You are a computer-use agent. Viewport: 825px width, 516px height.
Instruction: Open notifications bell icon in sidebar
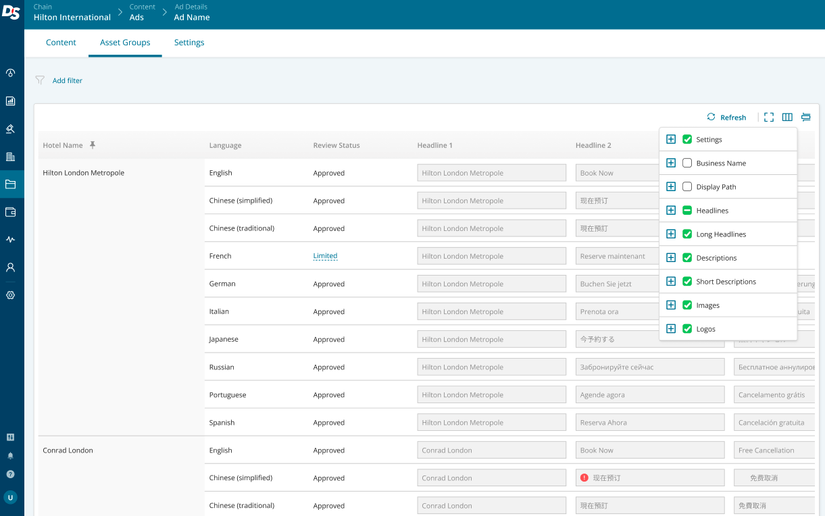click(10, 456)
